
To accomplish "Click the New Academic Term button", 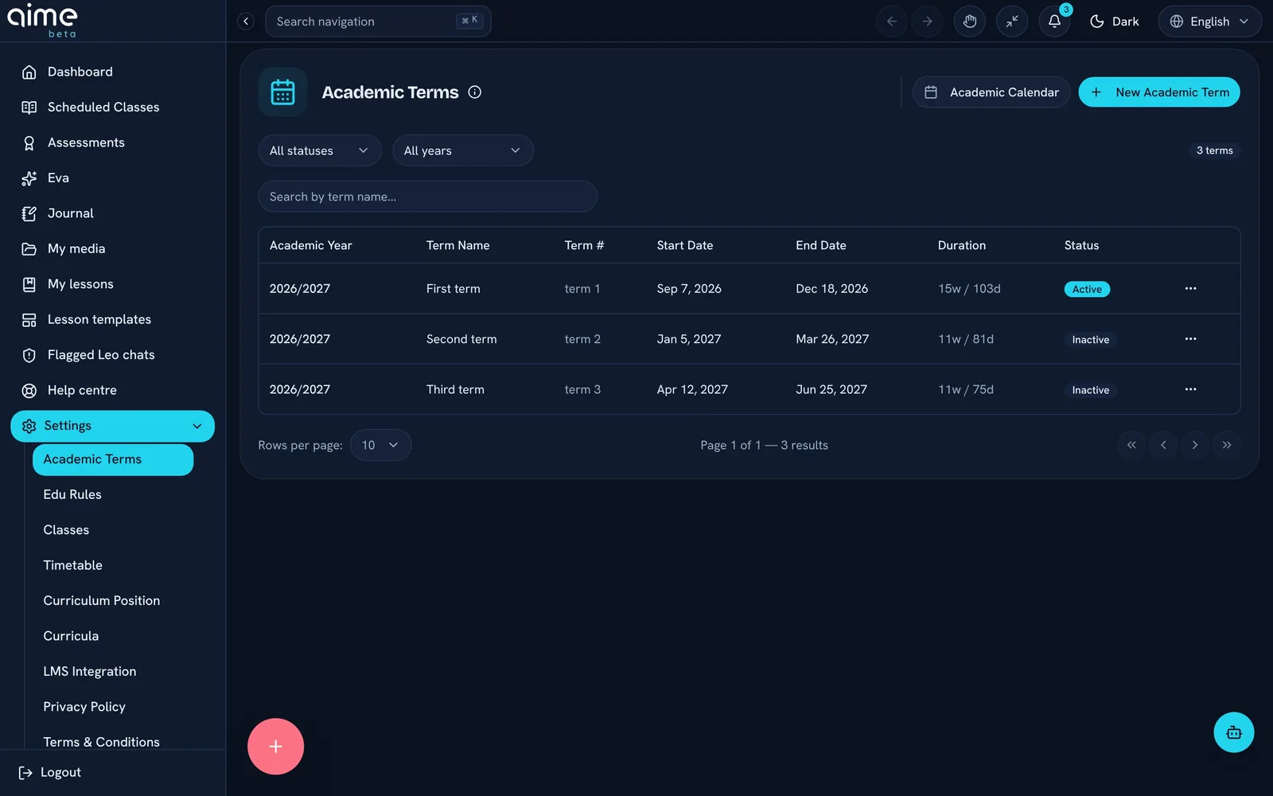I will pyautogui.click(x=1159, y=92).
